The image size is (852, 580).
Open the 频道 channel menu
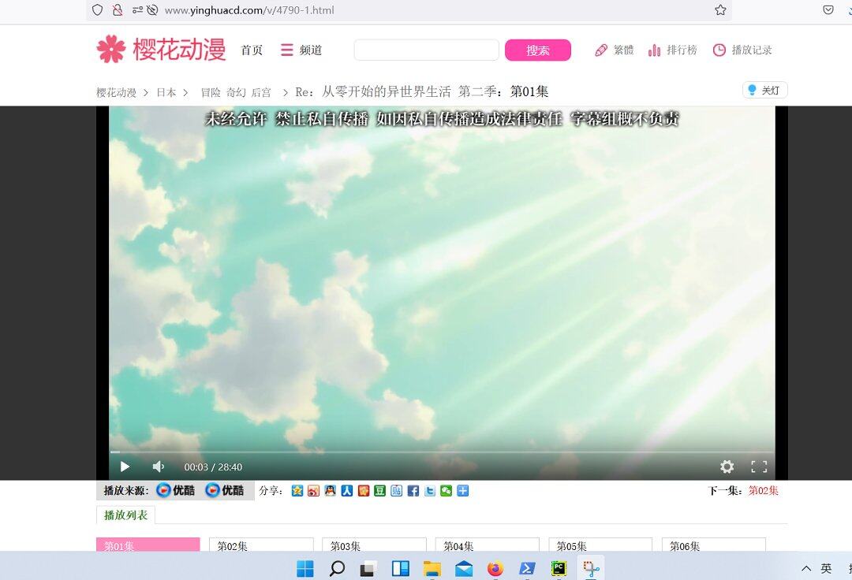301,50
